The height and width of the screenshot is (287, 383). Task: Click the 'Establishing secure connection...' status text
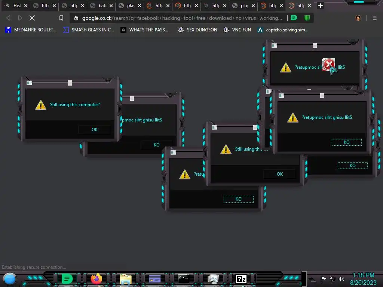(x=34, y=267)
